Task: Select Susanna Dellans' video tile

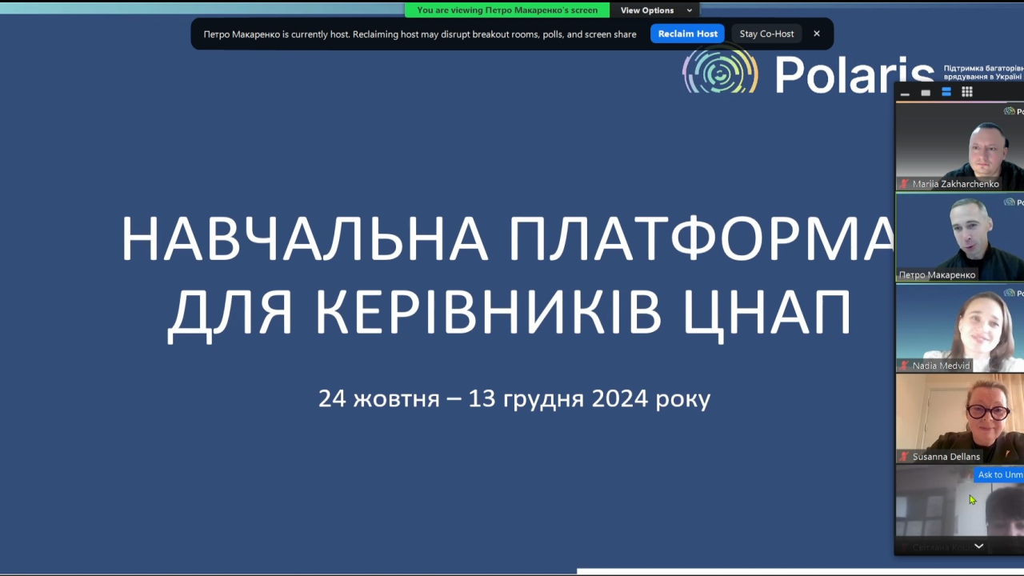Action: [x=959, y=419]
